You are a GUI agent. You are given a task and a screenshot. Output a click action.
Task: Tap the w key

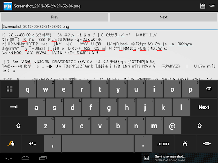(x=45, y=89)
